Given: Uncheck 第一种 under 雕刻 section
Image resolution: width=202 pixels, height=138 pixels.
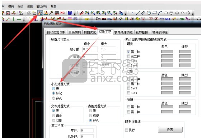Looking at the screenshot, I should 128,51.
